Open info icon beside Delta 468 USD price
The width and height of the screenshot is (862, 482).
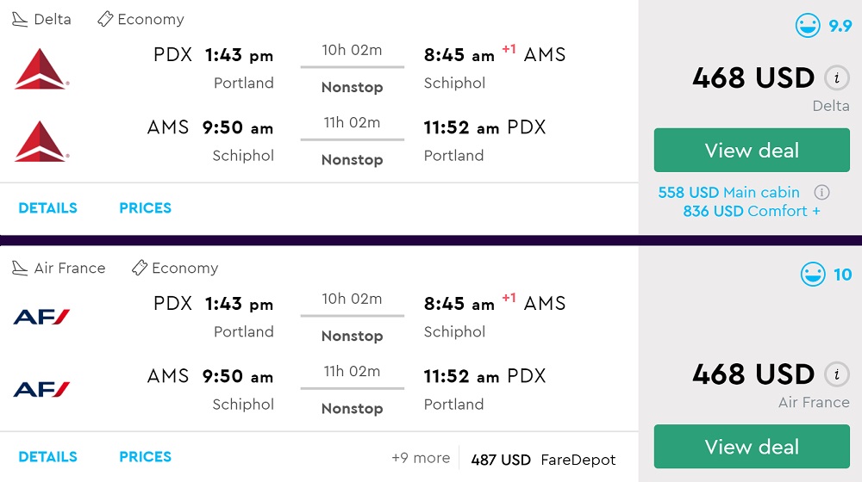click(x=834, y=78)
